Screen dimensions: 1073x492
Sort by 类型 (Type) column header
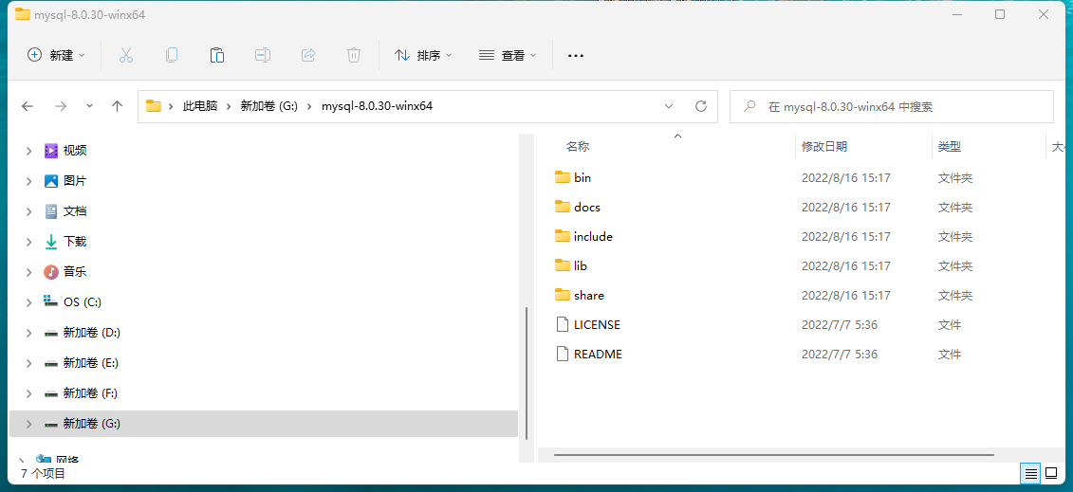coord(949,146)
